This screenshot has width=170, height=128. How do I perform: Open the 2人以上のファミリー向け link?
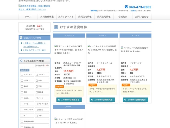point(35,50)
